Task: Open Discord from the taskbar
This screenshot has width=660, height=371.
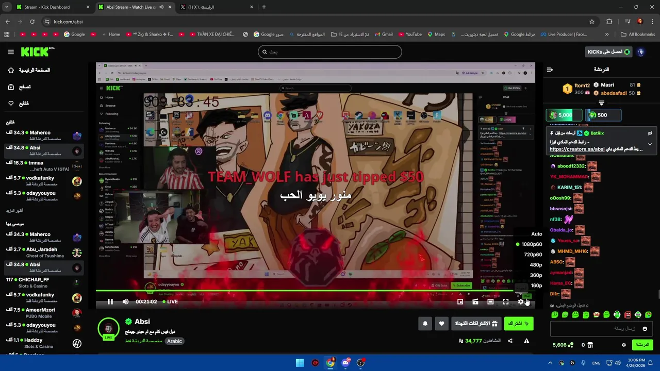Action: pos(345,363)
